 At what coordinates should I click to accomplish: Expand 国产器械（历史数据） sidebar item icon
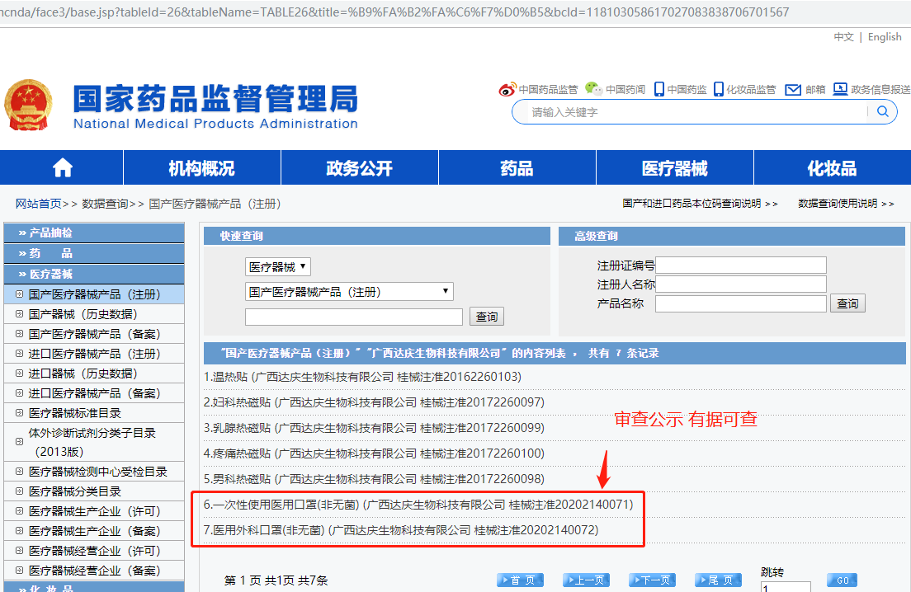(x=19, y=314)
